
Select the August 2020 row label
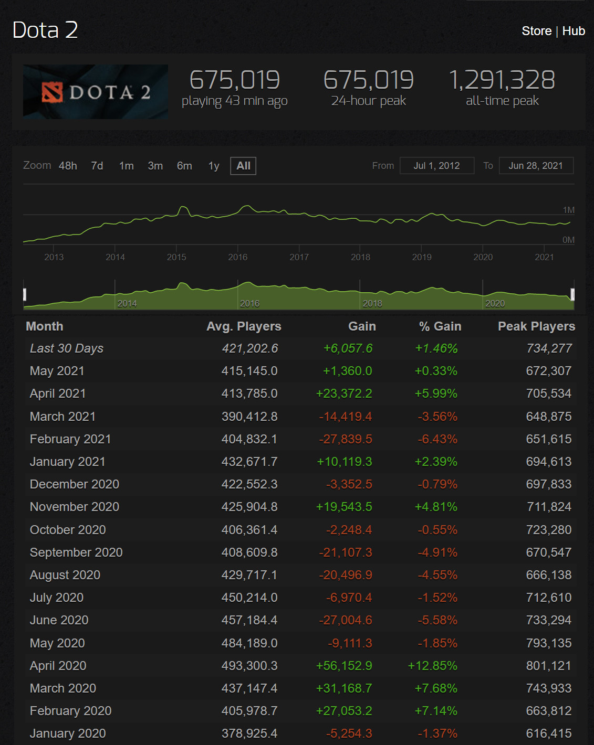65,575
